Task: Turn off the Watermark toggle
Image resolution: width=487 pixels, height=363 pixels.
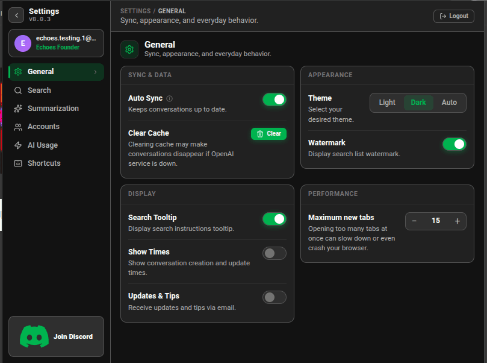Action: click(x=454, y=144)
